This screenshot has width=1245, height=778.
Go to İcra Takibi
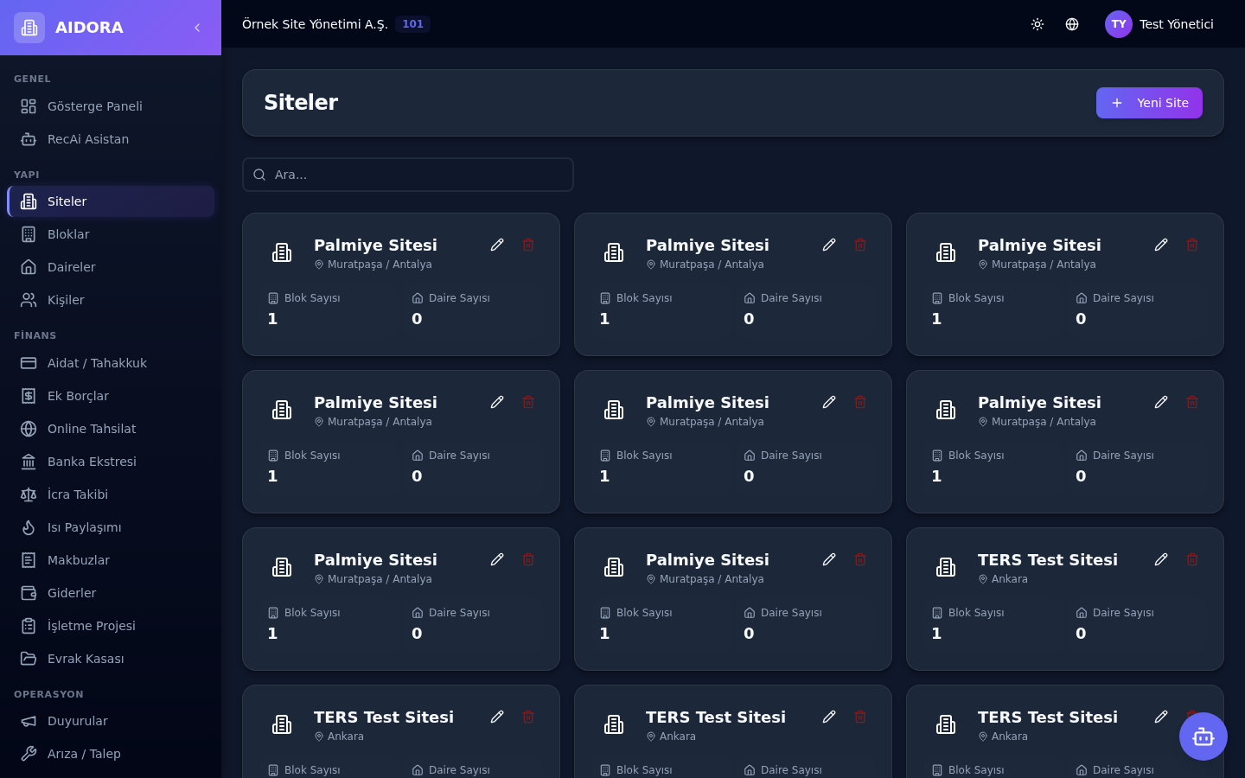[x=111, y=494]
